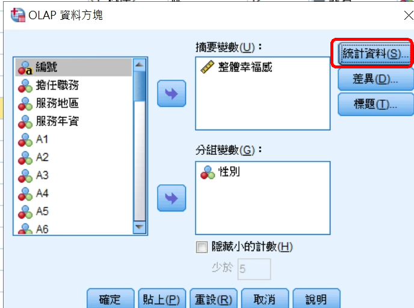
Task: Click the variable list scroll-down arrow
Action: [x=140, y=227]
